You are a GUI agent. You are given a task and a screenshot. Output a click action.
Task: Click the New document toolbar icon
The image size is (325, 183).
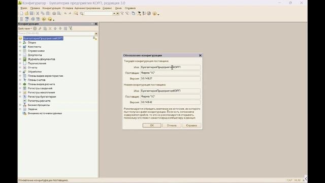[21, 14]
